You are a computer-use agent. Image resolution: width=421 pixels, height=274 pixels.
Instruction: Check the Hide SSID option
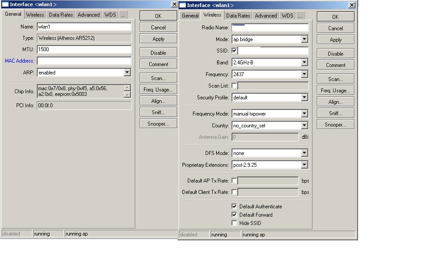[x=234, y=223]
